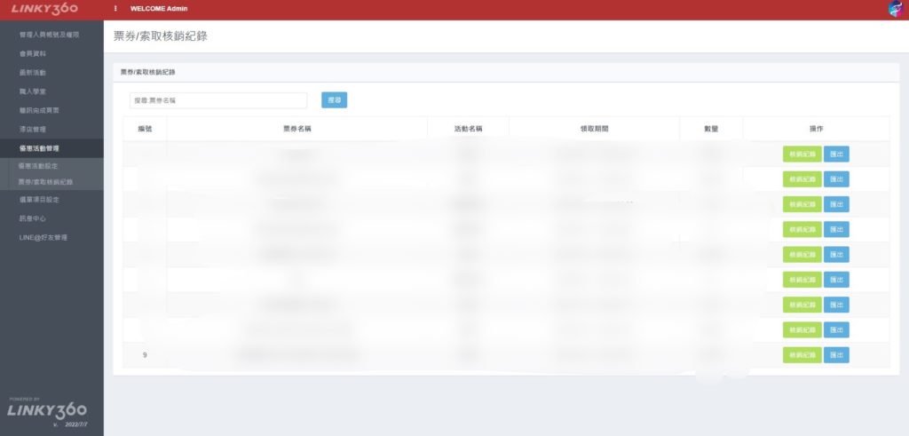Select 最新活動 from the sidebar
The height and width of the screenshot is (436, 909).
click(x=33, y=72)
